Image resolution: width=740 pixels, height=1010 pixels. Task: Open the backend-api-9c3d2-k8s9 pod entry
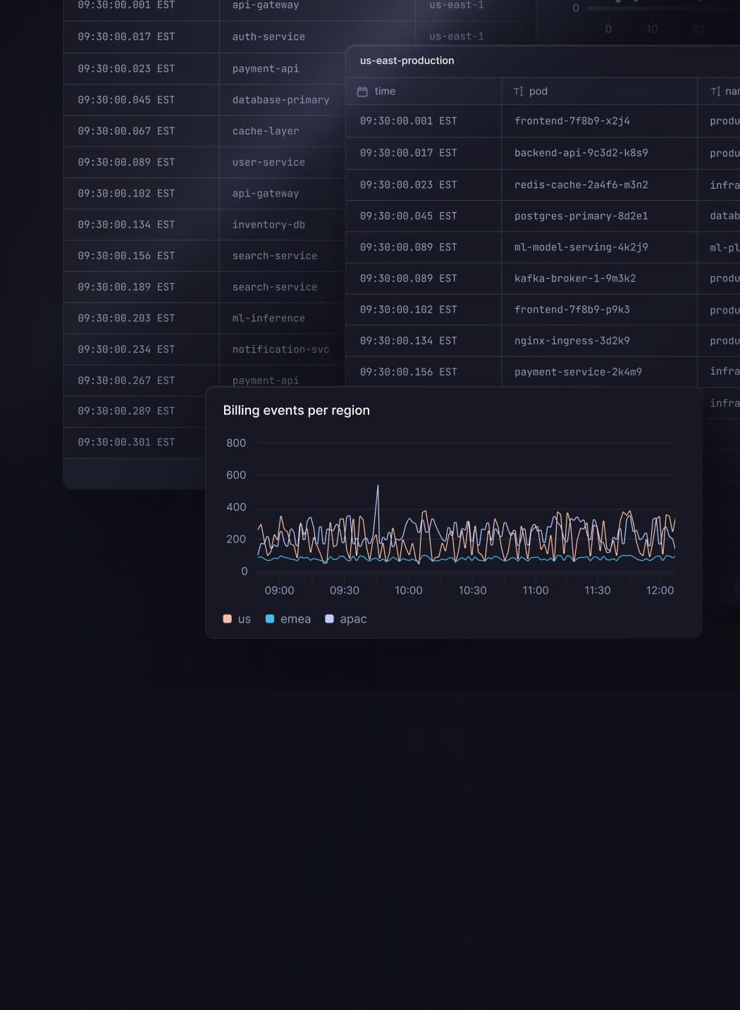(581, 153)
